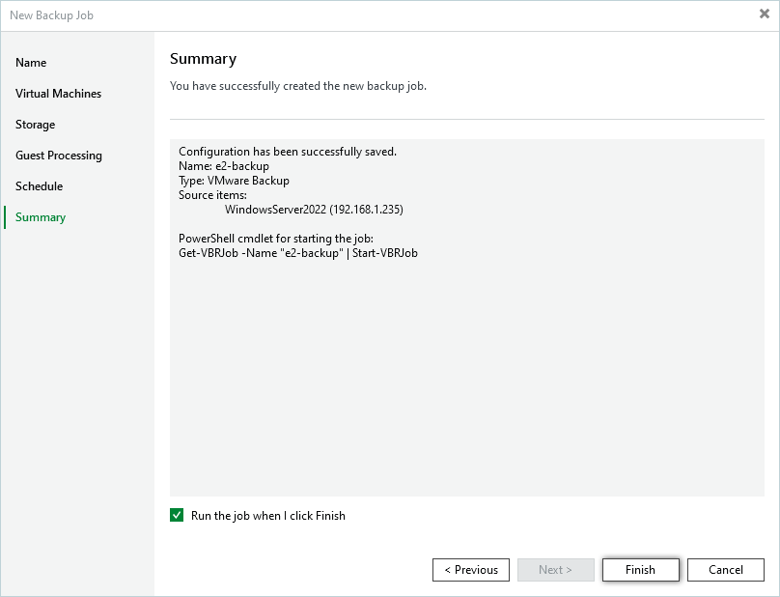Select the Storage wizard step
Image resolution: width=780 pixels, height=597 pixels.
(36, 125)
